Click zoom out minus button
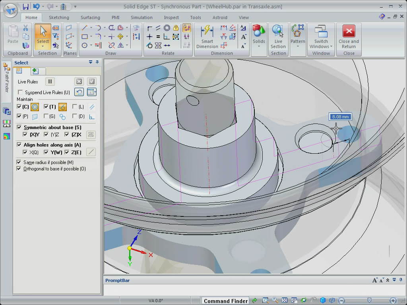This screenshot has height=305, width=407. (x=341, y=300)
